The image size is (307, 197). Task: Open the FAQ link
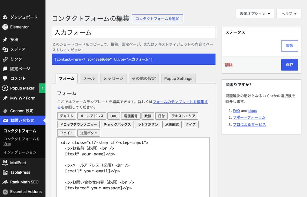click(236, 111)
